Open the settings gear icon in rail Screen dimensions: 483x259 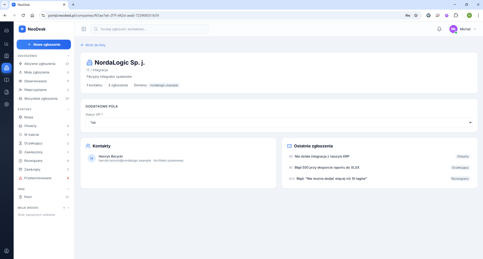pos(7,104)
